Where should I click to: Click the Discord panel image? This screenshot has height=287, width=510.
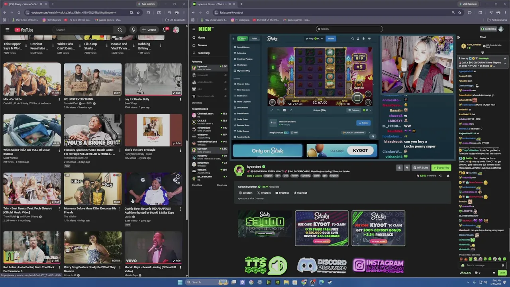322,265
